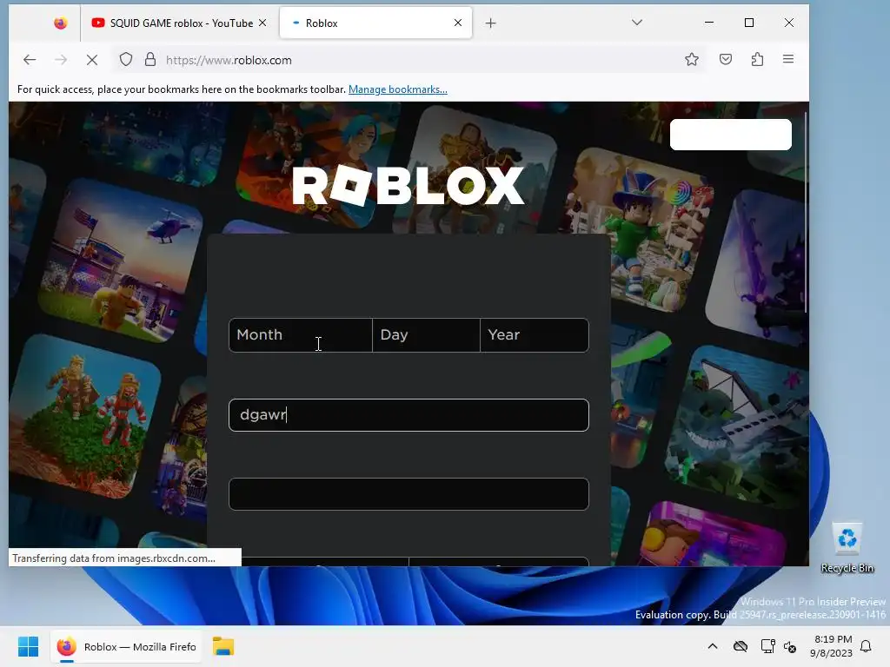Minimize the Firefox window

click(x=709, y=23)
